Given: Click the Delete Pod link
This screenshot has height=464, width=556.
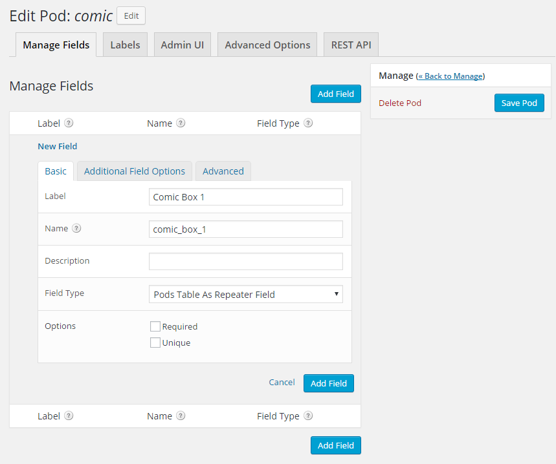Looking at the screenshot, I should pyautogui.click(x=400, y=103).
